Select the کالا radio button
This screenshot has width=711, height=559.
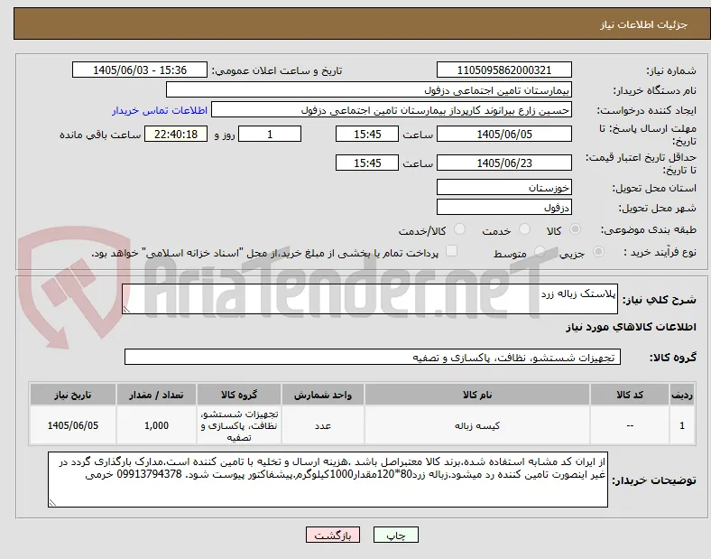point(575,229)
